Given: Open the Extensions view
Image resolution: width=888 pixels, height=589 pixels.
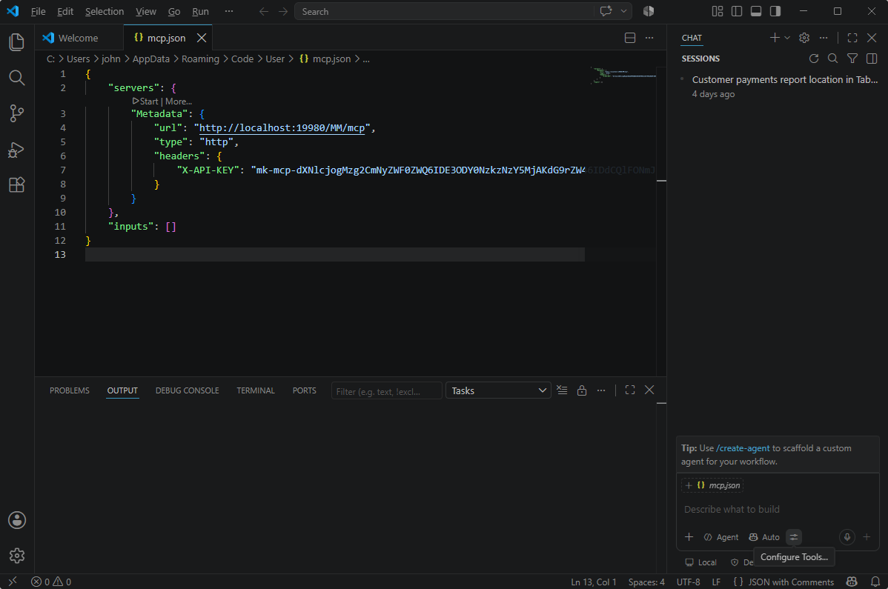Looking at the screenshot, I should [17, 184].
